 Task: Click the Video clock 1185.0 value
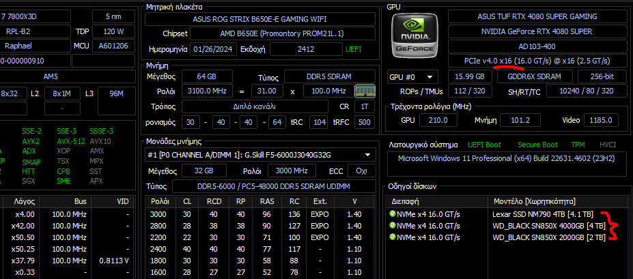pos(601,120)
